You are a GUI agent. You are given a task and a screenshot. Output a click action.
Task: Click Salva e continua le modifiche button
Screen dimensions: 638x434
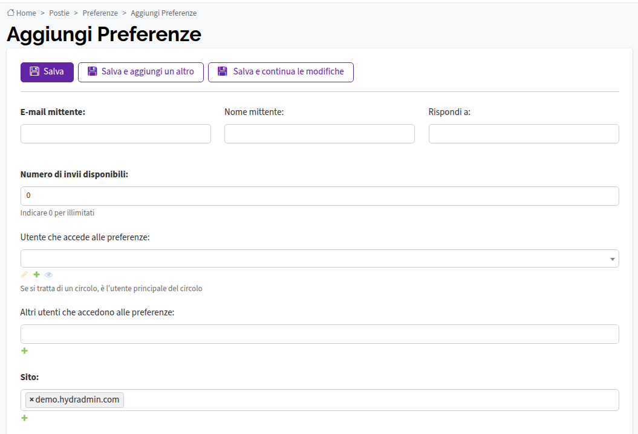point(281,73)
